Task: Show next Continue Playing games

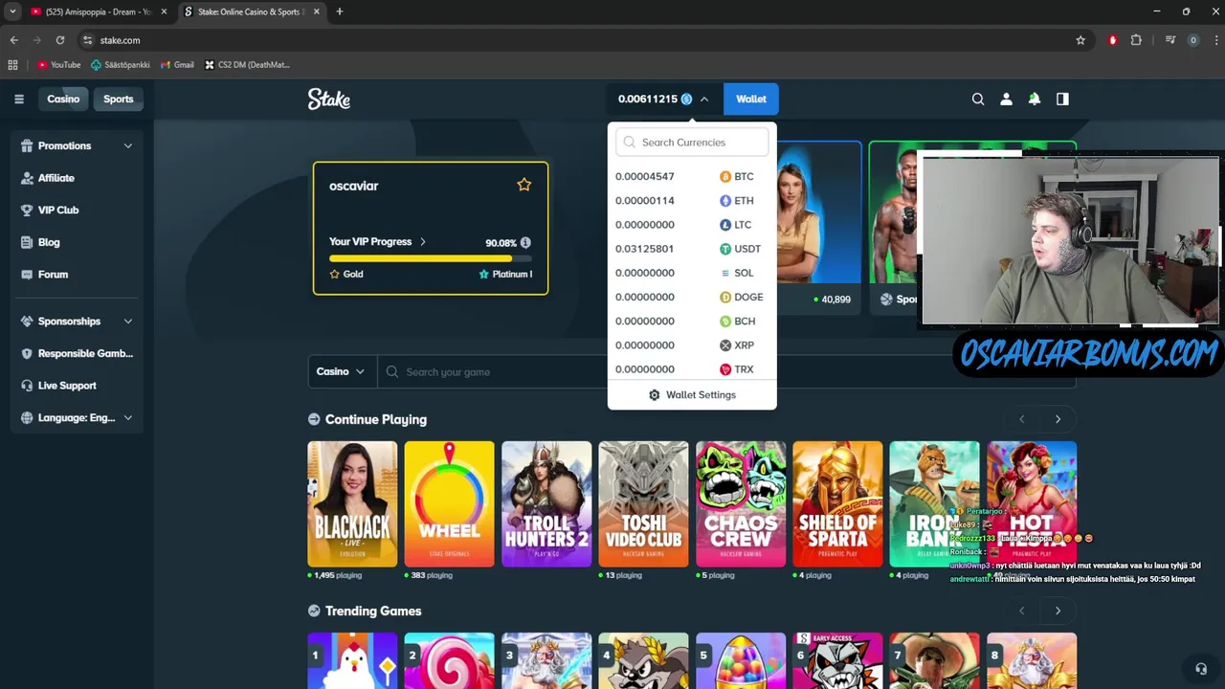Action: point(1058,419)
